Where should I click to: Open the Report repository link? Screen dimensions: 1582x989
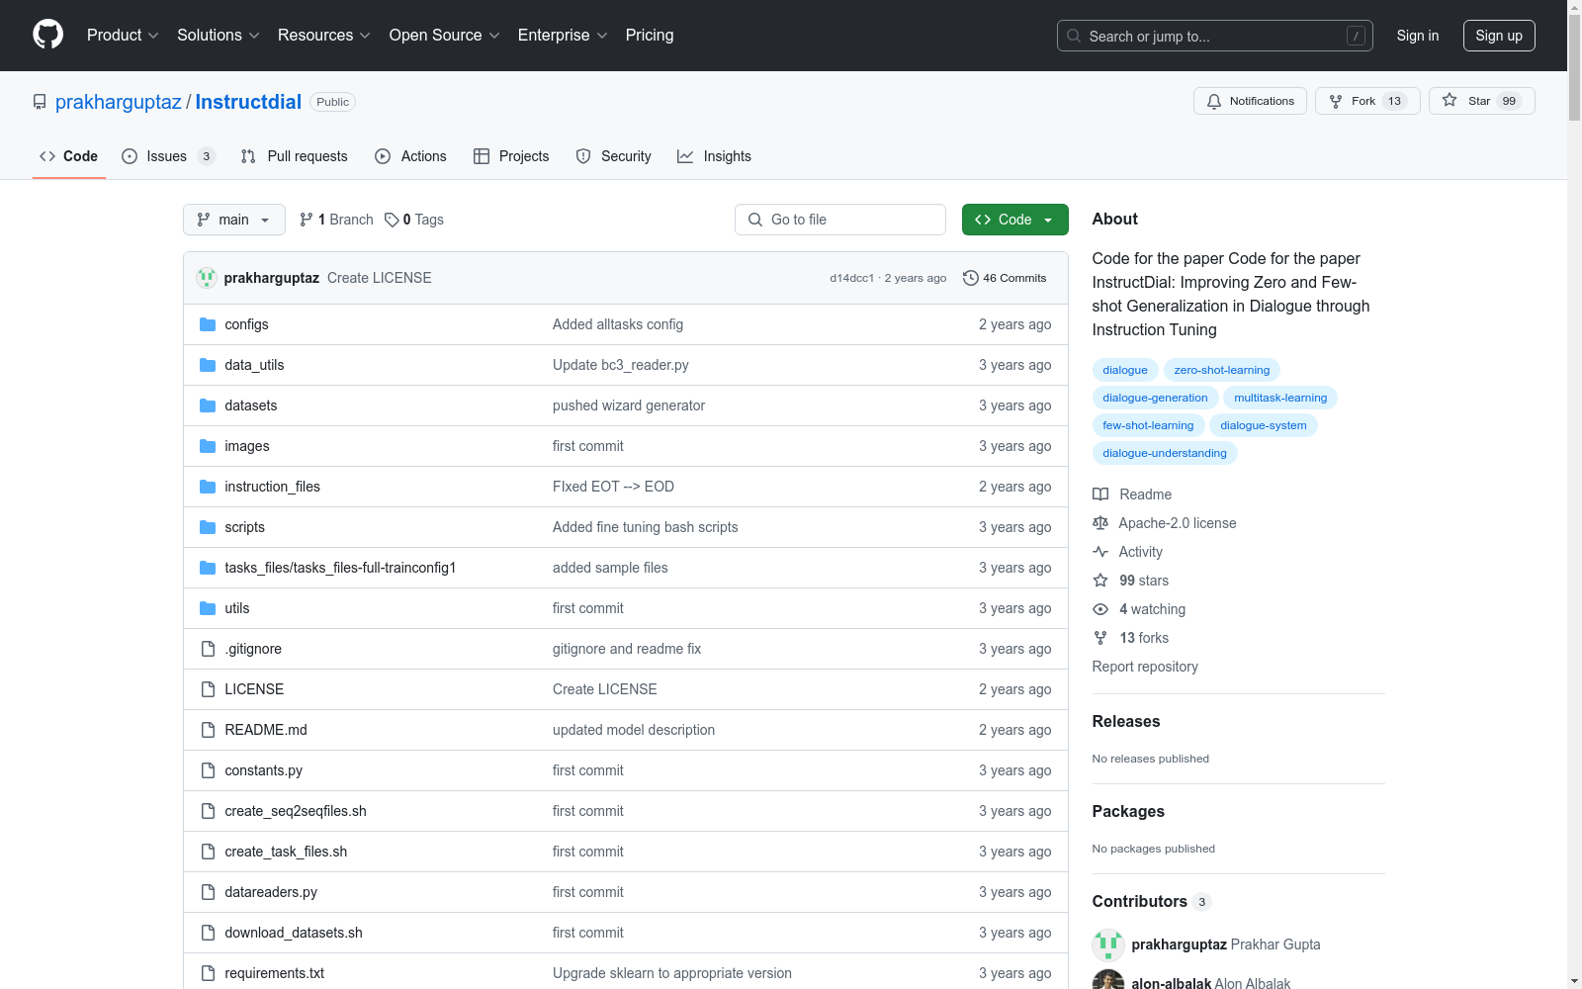coord(1145,667)
